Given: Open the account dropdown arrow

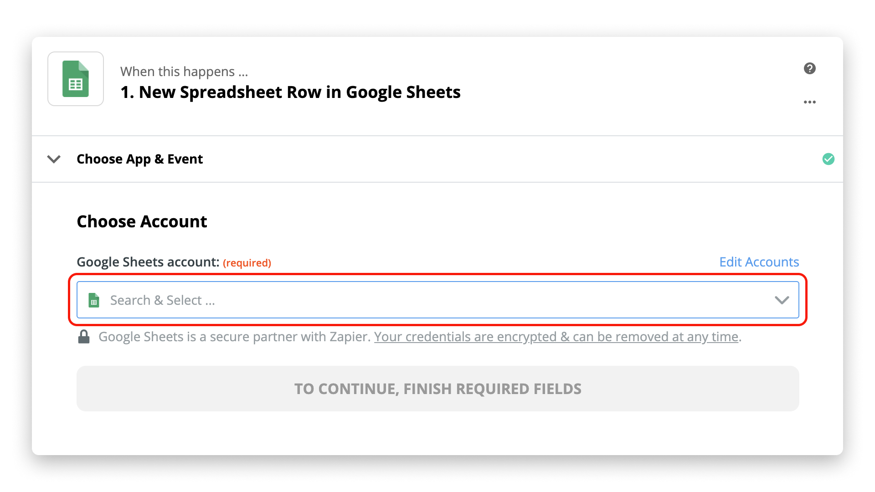Looking at the screenshot, I should (x=782, y=300).
